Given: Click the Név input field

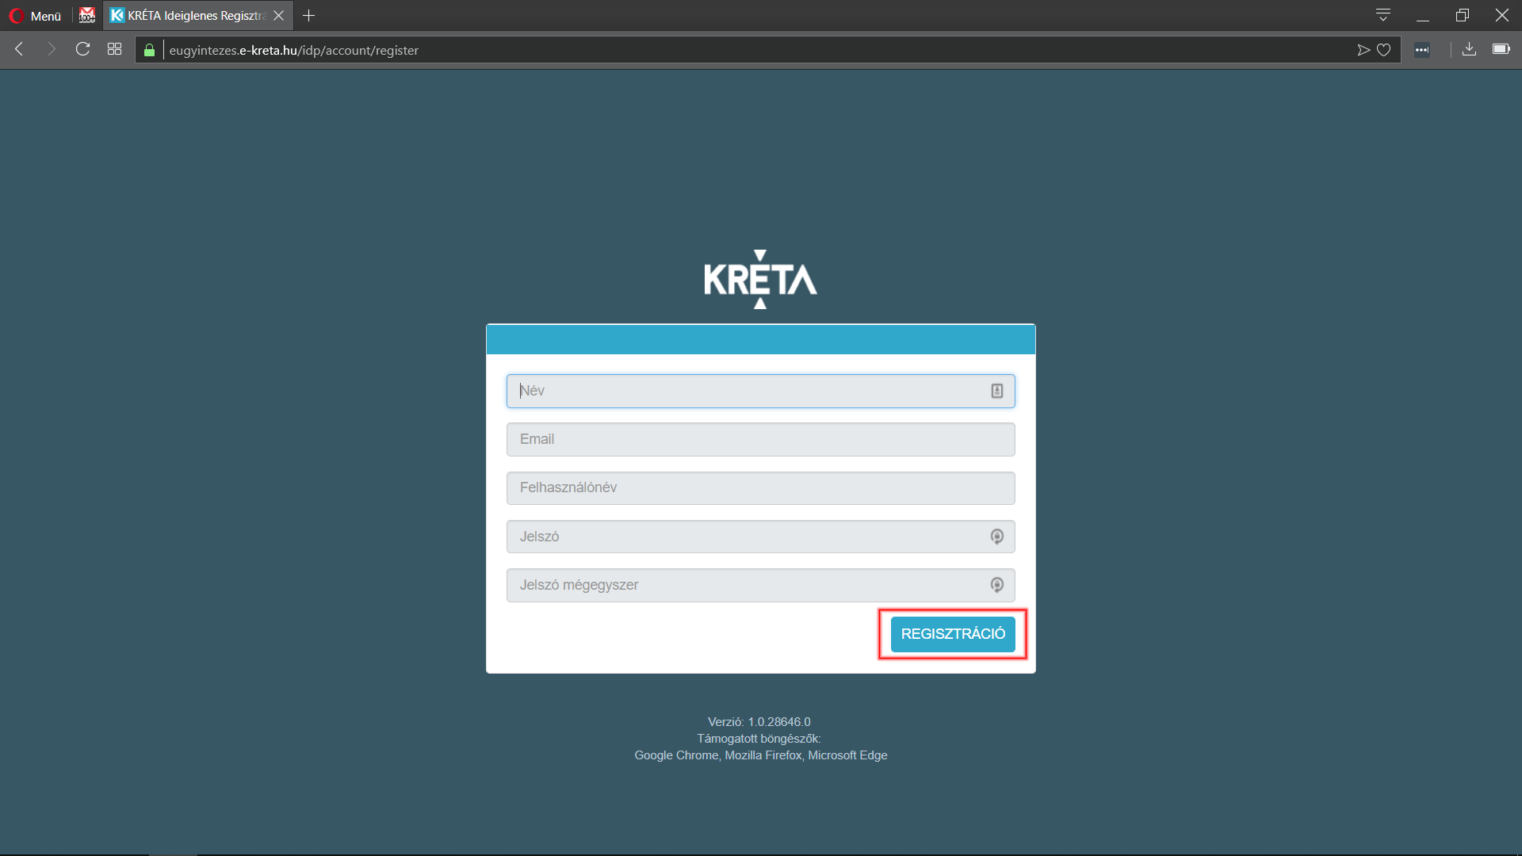Looking at the screenshot, I should 761,391.
